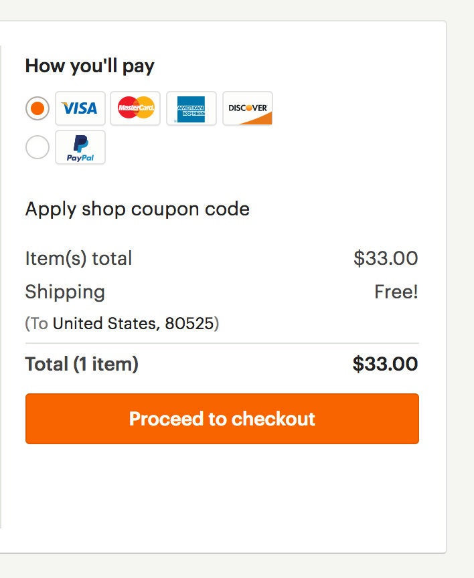Select the PayPal payment radio button

pyautogui.click(x=37, y=147)
